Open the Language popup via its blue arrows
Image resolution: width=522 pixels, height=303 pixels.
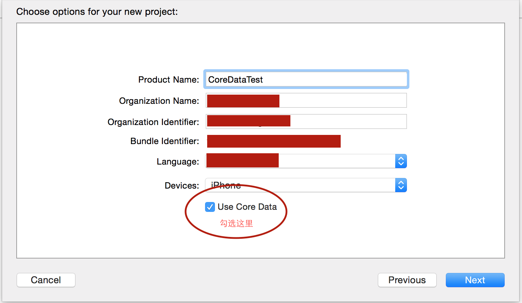[401, 161]
